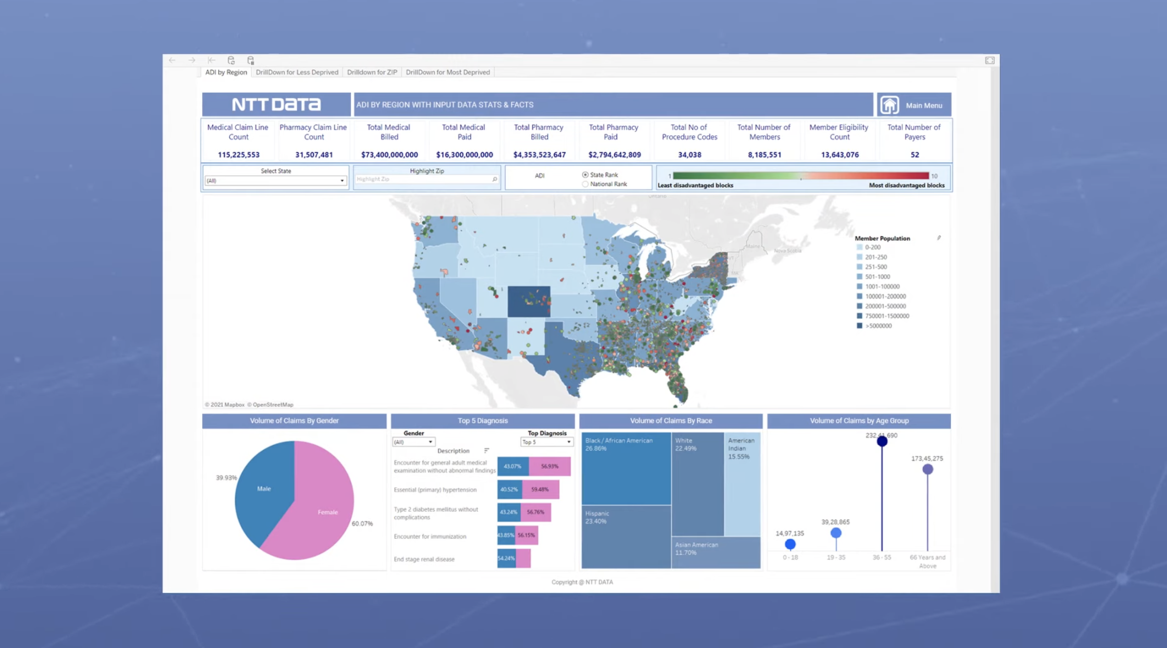
Task: Click the pause data updates icon
Action: [x=250, y=60]
